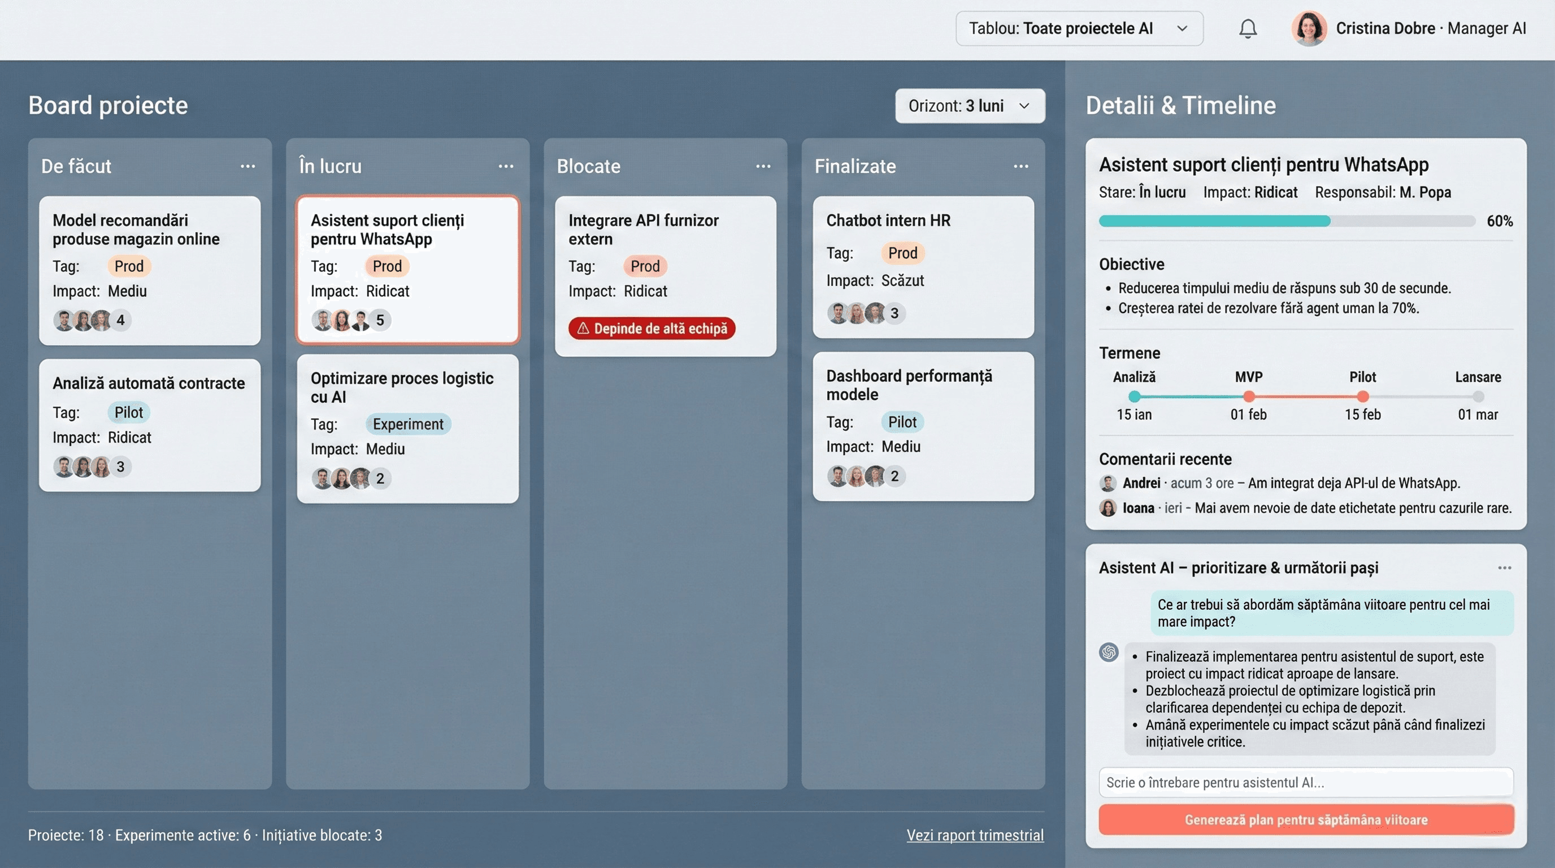Screen dimensions: 1555x868
Task: Click Andrei's avatar in recent comments
Action: [1108, 483]
